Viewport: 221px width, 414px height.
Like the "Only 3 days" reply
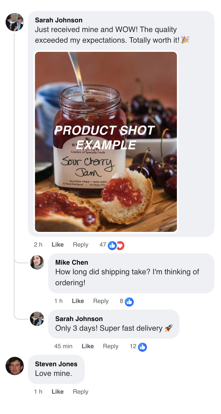click(88, 346)
